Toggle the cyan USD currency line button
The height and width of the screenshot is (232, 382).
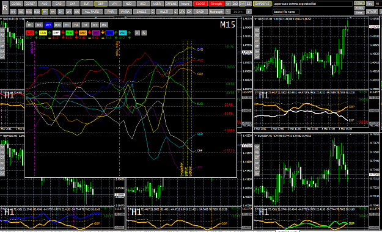(122, 33)
